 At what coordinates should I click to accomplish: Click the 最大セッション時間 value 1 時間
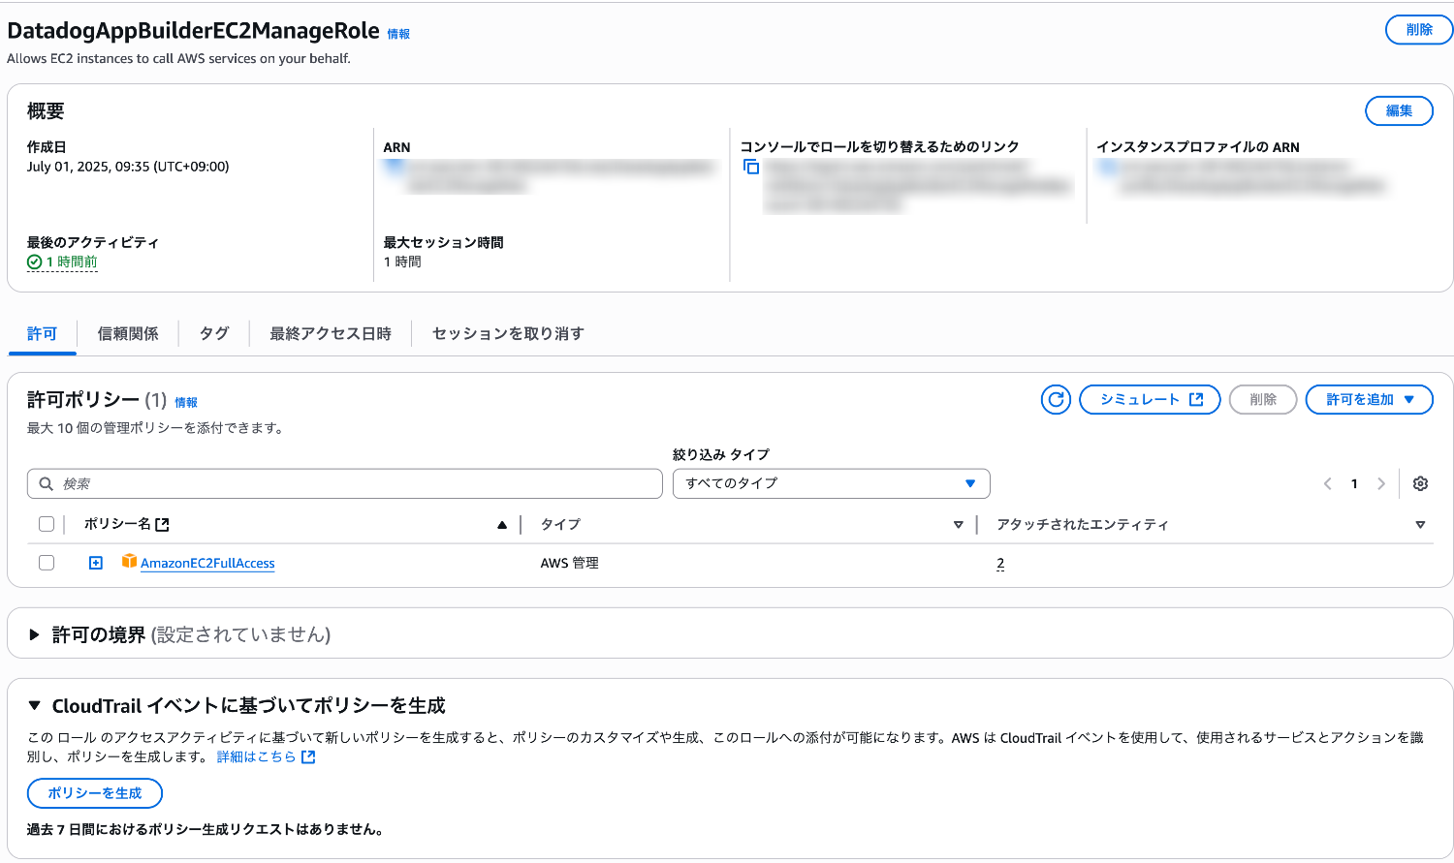402,262
